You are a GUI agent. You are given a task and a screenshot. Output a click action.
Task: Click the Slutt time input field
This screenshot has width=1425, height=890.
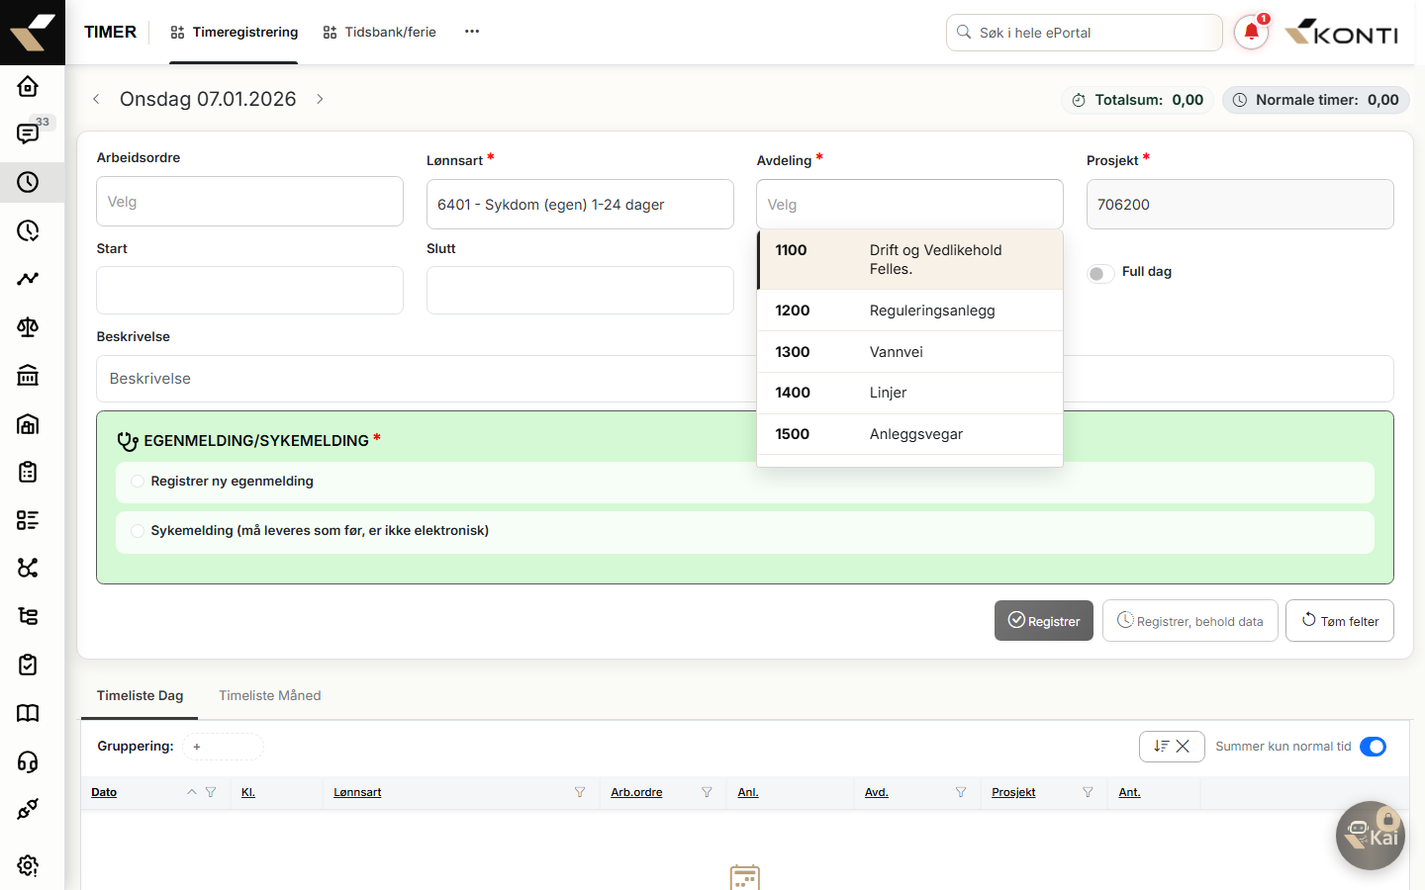pyautogui.click(x=580, y=291)
